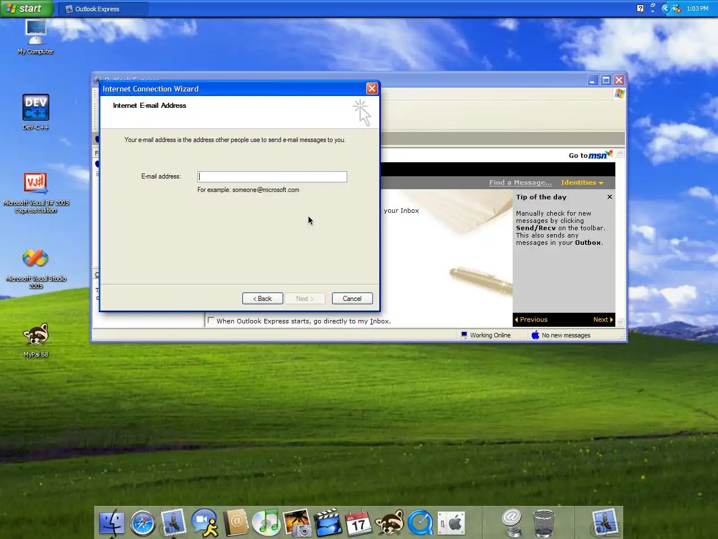Launch Safari compass icon in dock

coord(142,523)
